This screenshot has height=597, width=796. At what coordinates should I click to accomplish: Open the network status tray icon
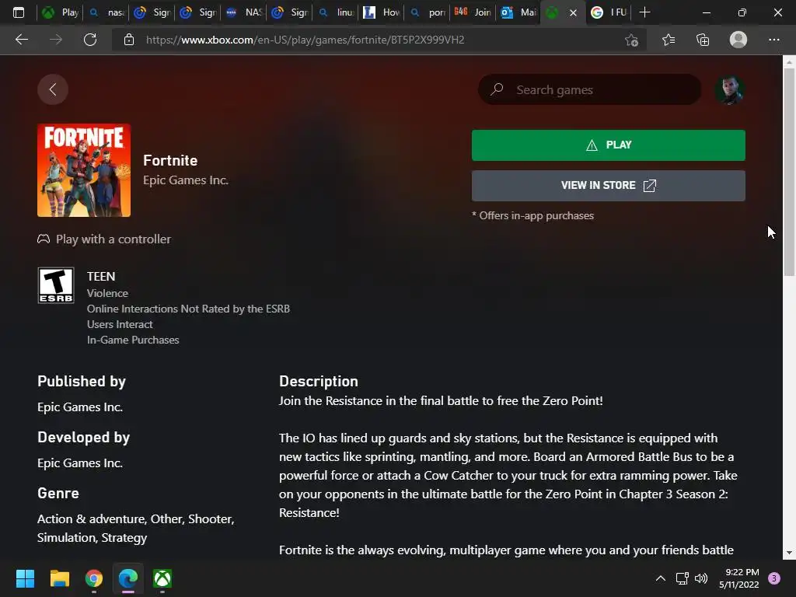click(x=682, y=578)
